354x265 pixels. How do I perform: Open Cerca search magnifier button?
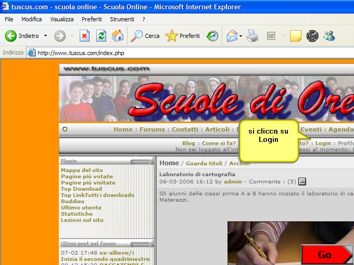tap(145, 36)
